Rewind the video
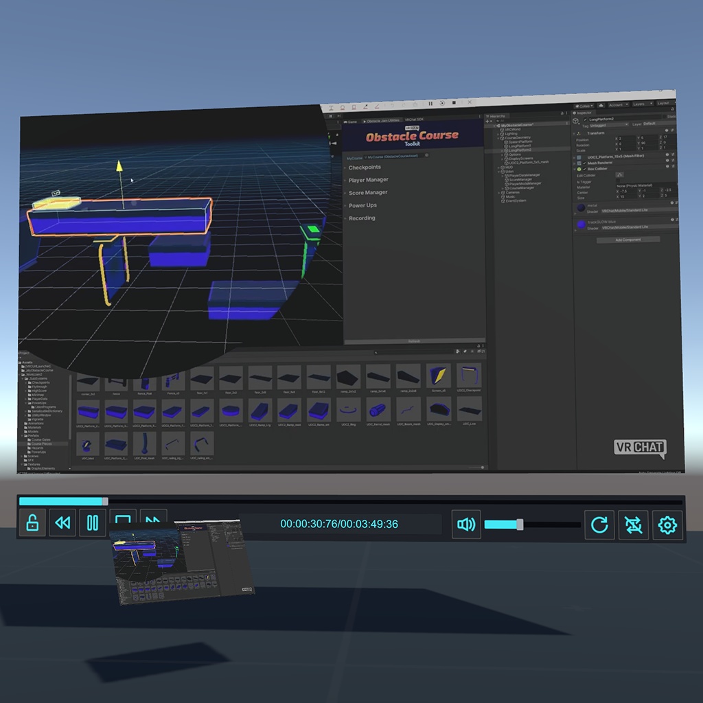 pos(63,524)
